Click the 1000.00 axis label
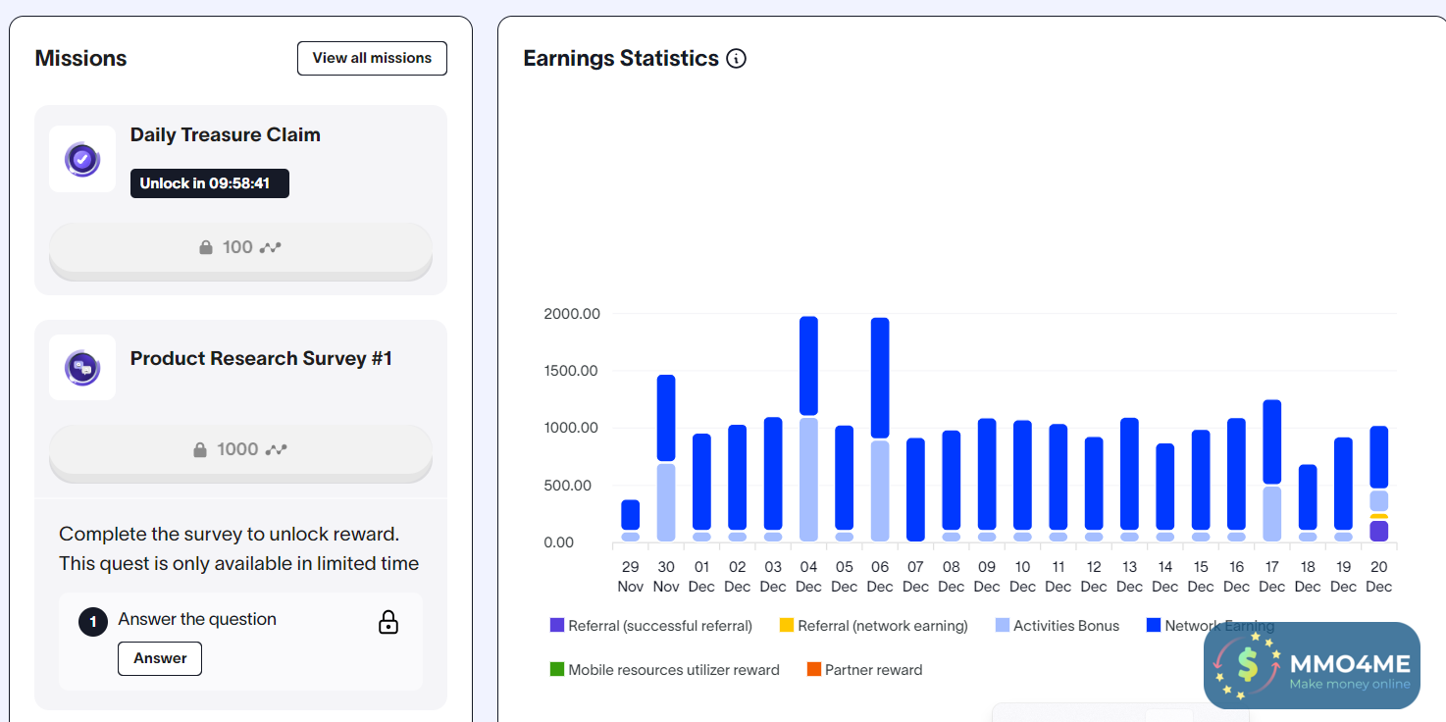1446x722 pixels. (x=571, y=428)
